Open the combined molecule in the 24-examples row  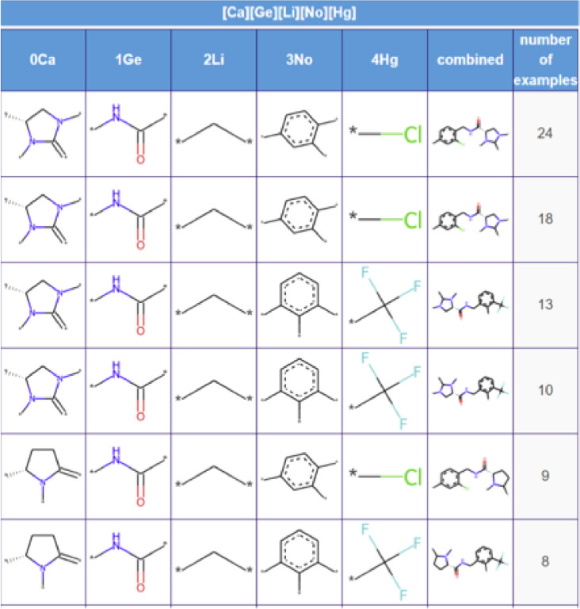[470, 134]
